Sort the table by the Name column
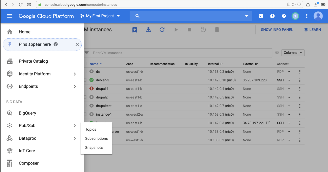The width and height of the screenshot is (328, 172). [96, 64]
